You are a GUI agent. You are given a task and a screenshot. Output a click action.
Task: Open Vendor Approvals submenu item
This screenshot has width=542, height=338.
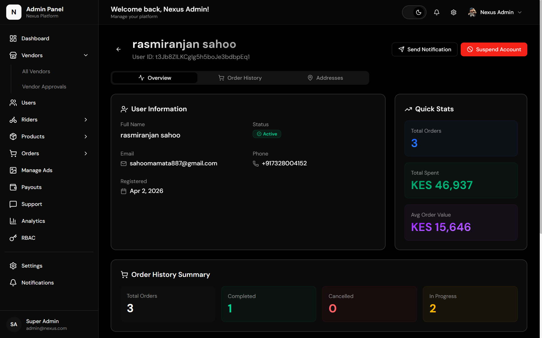coord(44,87)
